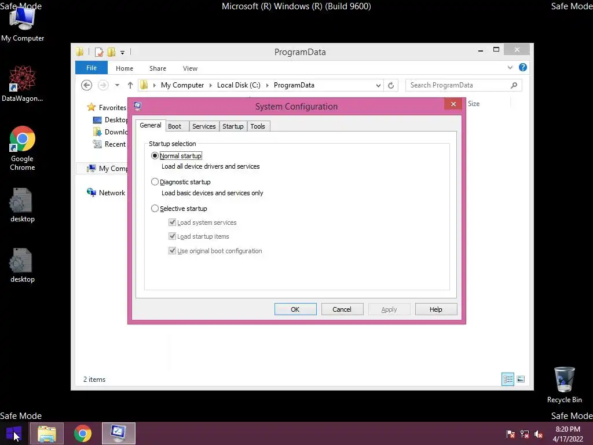Select Downloads under Favorites in navigation pane
This screenshot has width=593, height=445.
coord(110,132)
